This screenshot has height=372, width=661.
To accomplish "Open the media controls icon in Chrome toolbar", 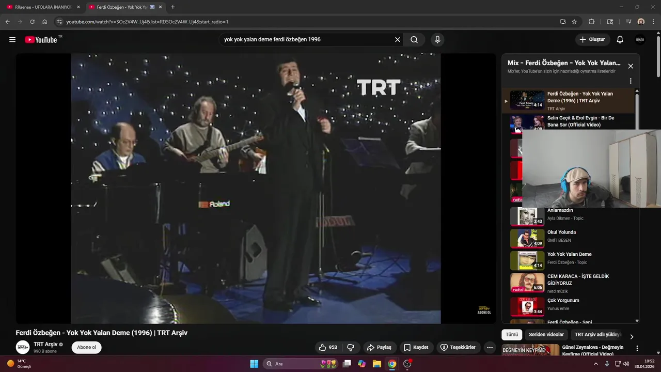I will click(x=628, y=22).
